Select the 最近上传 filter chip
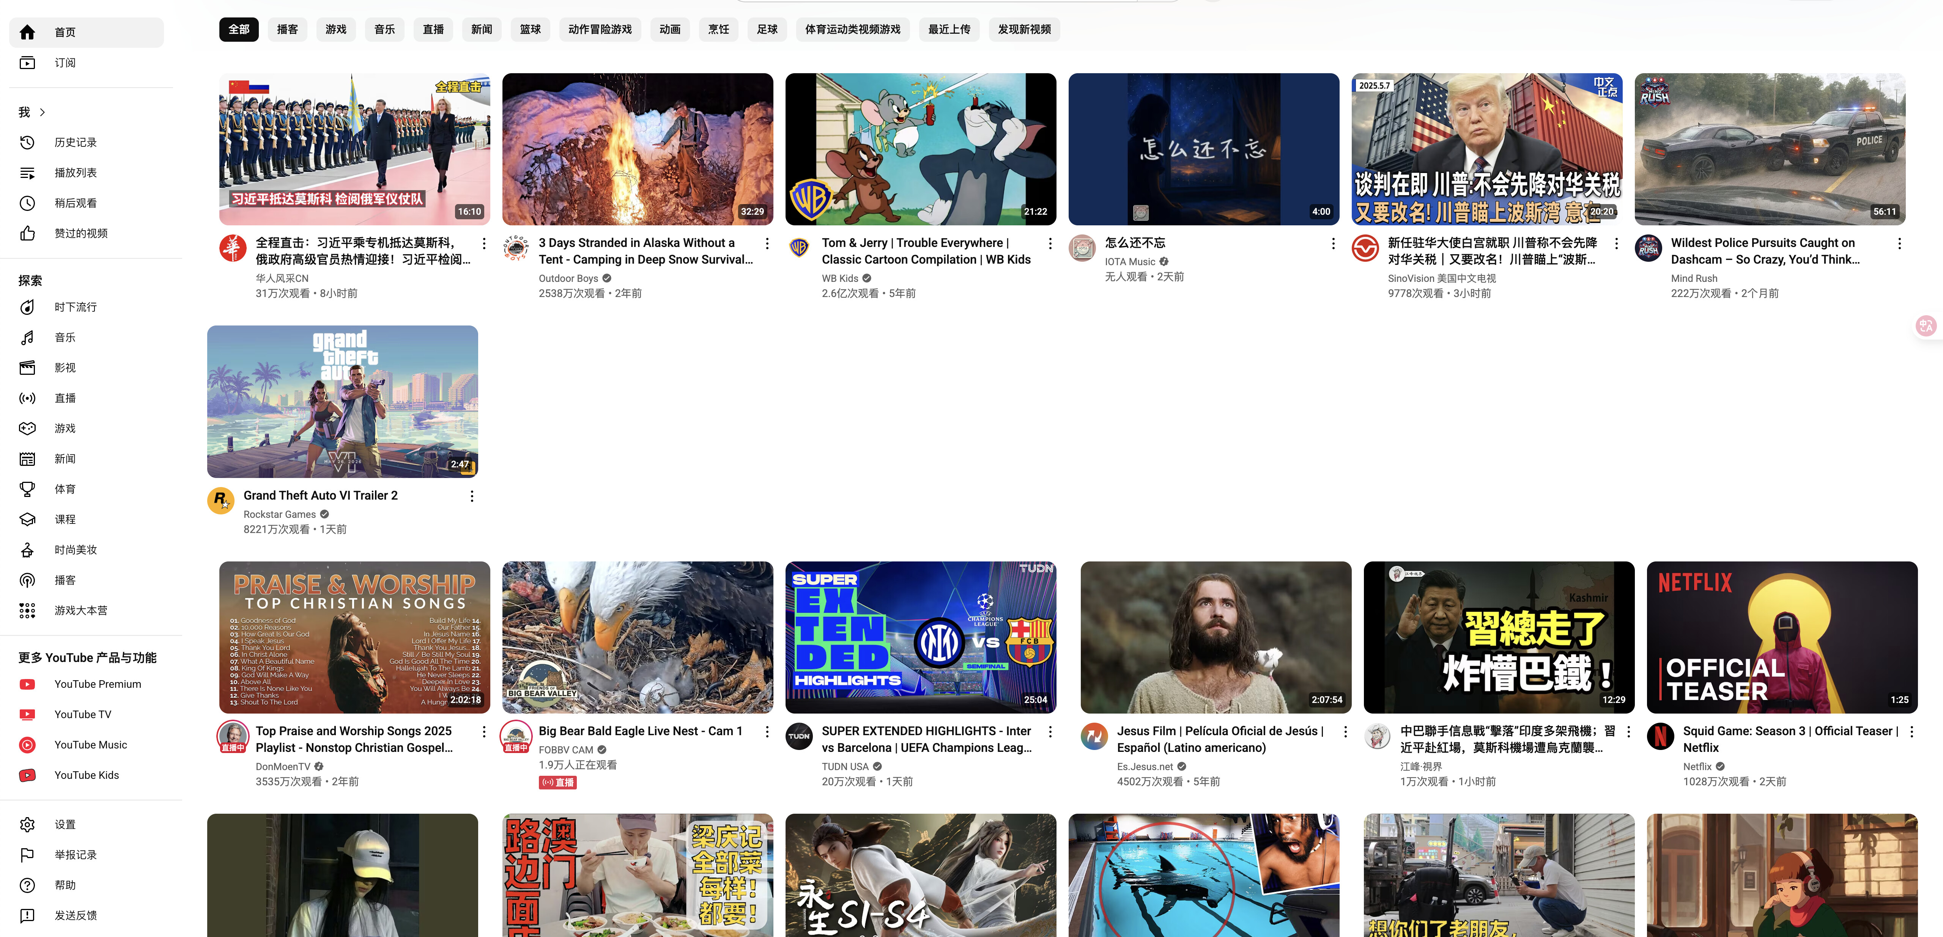 pyautogui.click(x=949, y=29)
